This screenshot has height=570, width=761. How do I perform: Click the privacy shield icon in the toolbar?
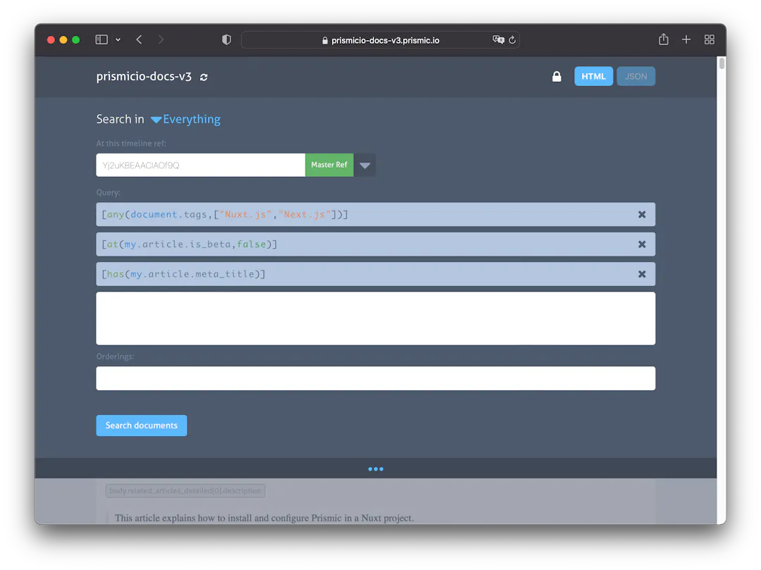(x=226, y=39)
